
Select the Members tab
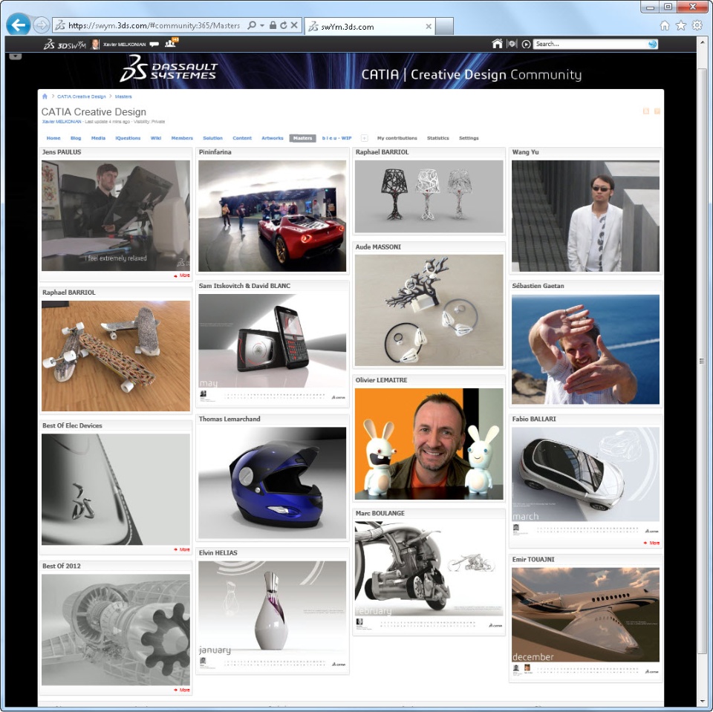182,138
